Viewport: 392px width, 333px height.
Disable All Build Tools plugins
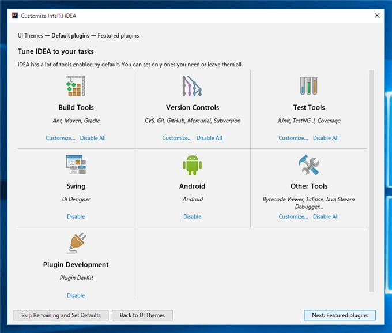[93, 138]
